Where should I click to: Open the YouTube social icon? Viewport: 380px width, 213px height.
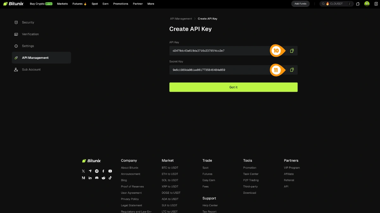pyautogui.click(x=110, y=171)
